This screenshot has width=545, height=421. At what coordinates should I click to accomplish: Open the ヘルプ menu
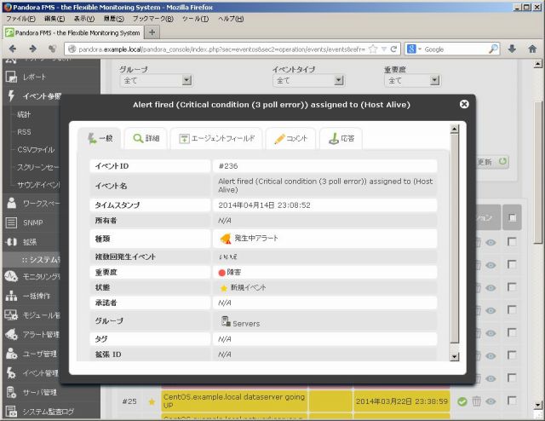231,19
